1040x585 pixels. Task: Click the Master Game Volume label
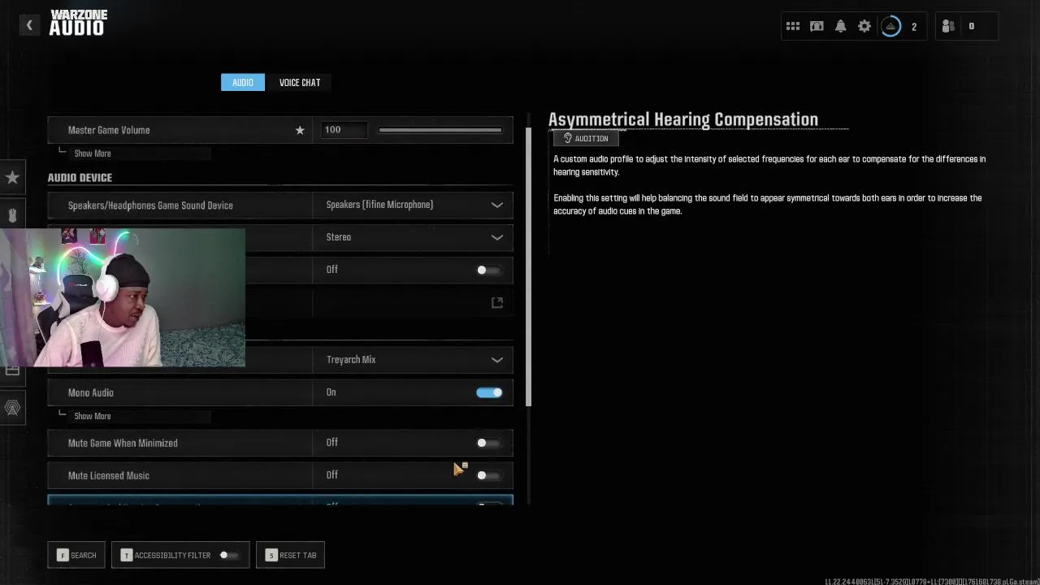click(x=109, y=130)
